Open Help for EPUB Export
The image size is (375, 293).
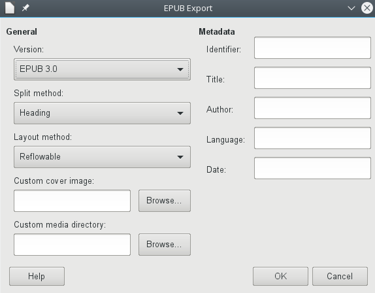(37, 276)
